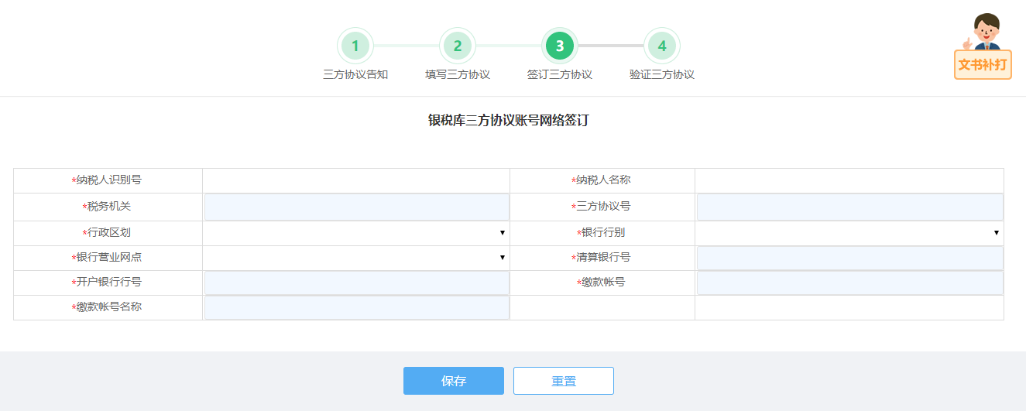Focus the 缴款帐号 input box
This screenshot has height=411, width=1026.
pos(849,283)
